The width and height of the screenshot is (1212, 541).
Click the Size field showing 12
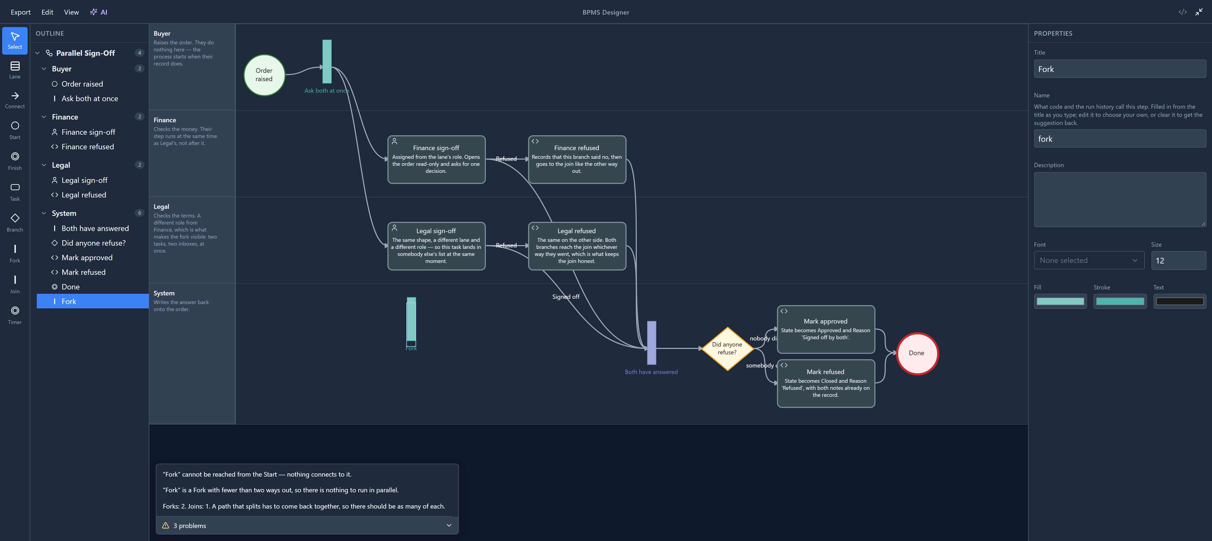[x=1178, y=260]
